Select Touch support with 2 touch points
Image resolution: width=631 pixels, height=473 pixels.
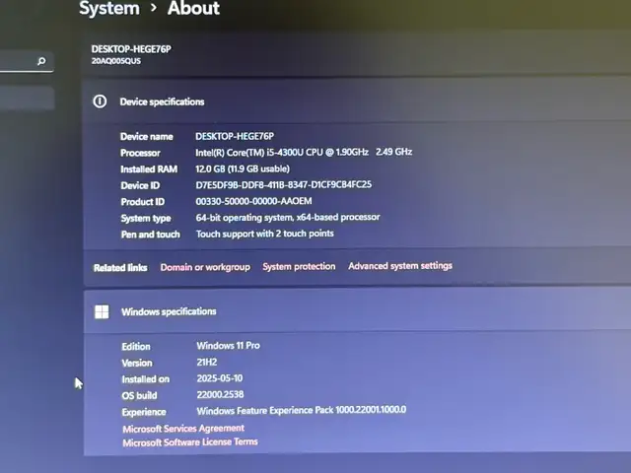pyautogui.click(x=265, y=234)
